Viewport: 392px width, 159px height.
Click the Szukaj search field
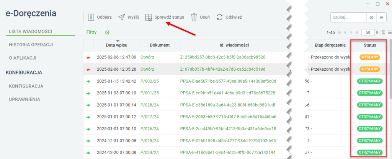coord(348,18)
